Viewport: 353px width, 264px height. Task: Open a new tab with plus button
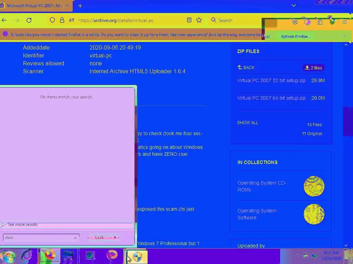point(80,6)
